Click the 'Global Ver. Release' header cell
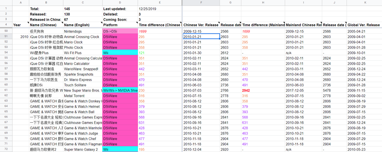This screenshot has width=382, height=152. click(x=364, y=25)
